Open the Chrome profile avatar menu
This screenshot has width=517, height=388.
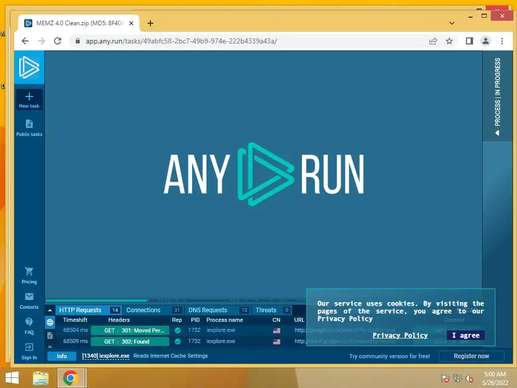coord(485,41)
